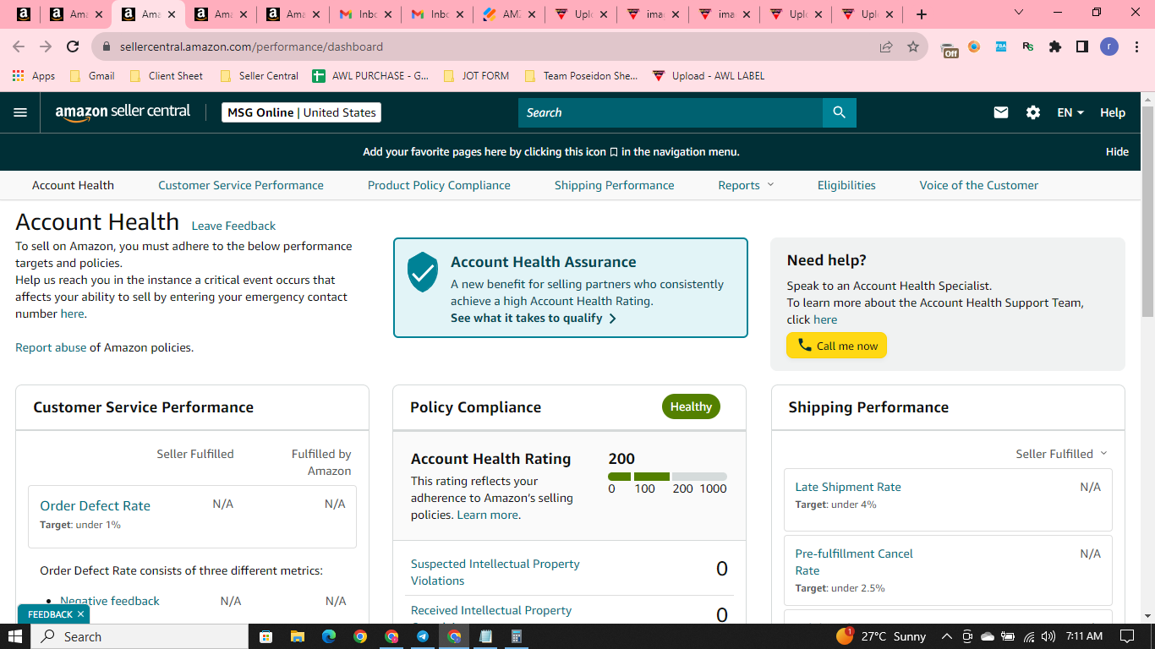The image size is (1155, 649).
Task: Open a new browser tab
Action: (922, 14)
